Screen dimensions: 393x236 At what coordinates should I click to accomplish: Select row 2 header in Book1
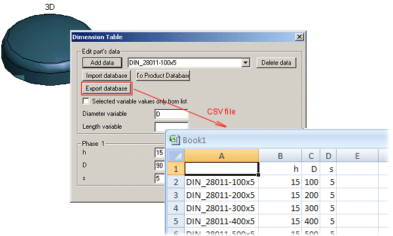176,182
